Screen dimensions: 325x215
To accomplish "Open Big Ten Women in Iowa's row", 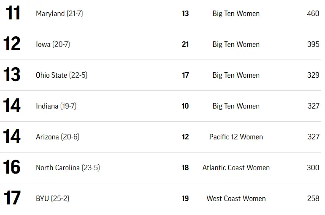I will coord(236,44).
